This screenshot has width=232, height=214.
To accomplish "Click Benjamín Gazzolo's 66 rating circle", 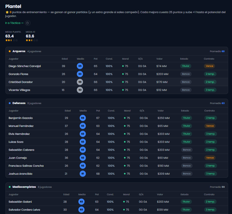I will (x=83, y=118).
